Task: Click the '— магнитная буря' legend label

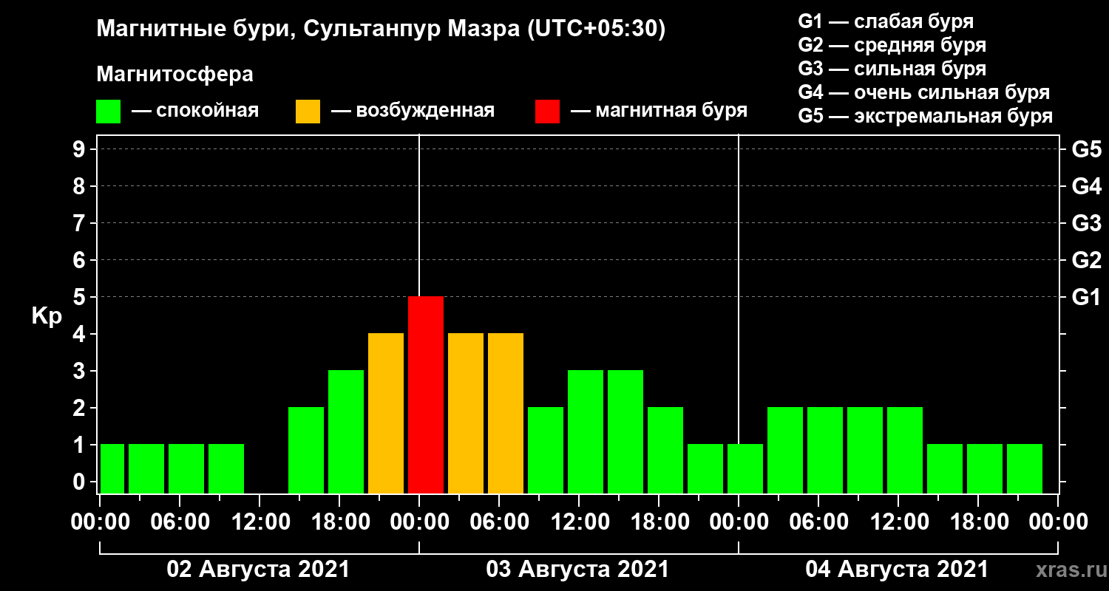Action: tap(659, 111)
